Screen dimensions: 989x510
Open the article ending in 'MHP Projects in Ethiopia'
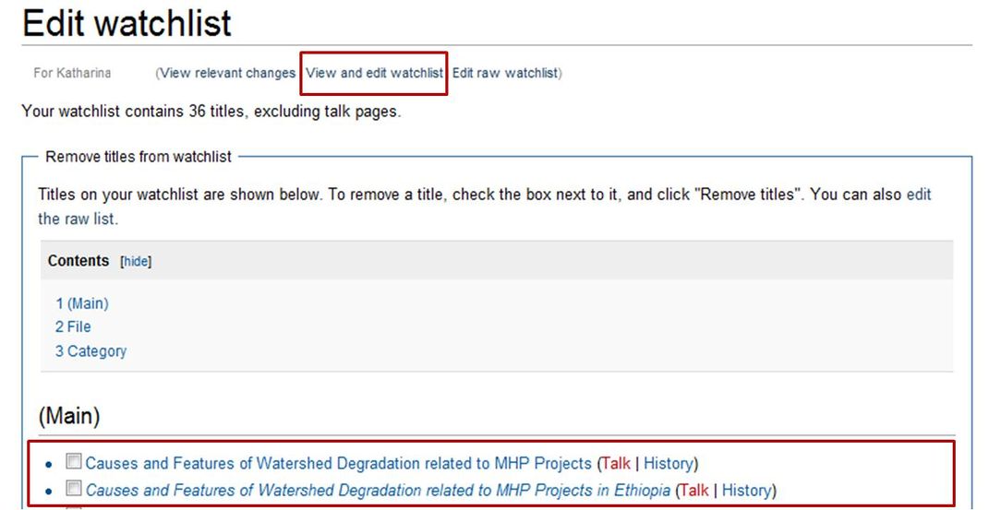point(378,490)
